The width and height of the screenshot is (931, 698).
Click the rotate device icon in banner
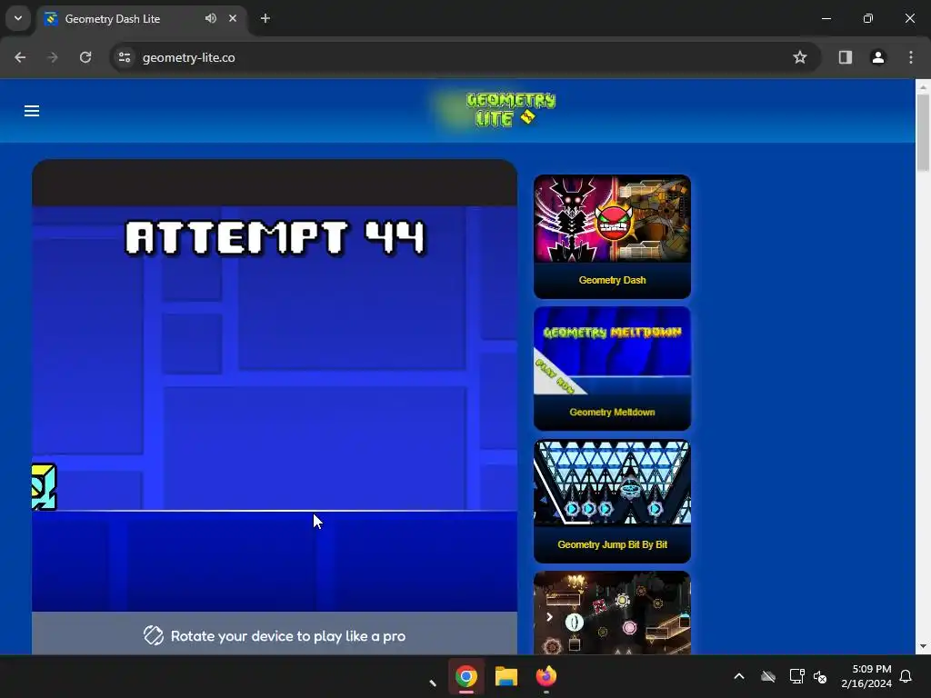tap(153, 635)
